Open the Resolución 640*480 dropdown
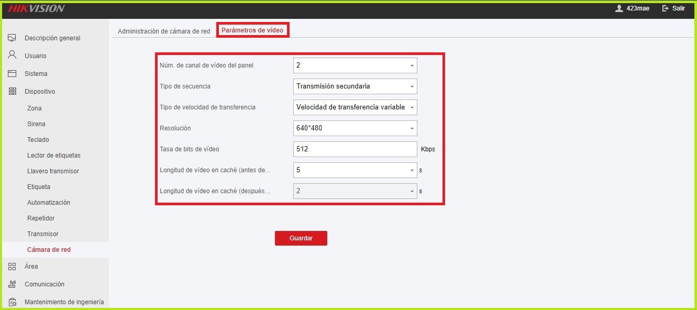 355,128
